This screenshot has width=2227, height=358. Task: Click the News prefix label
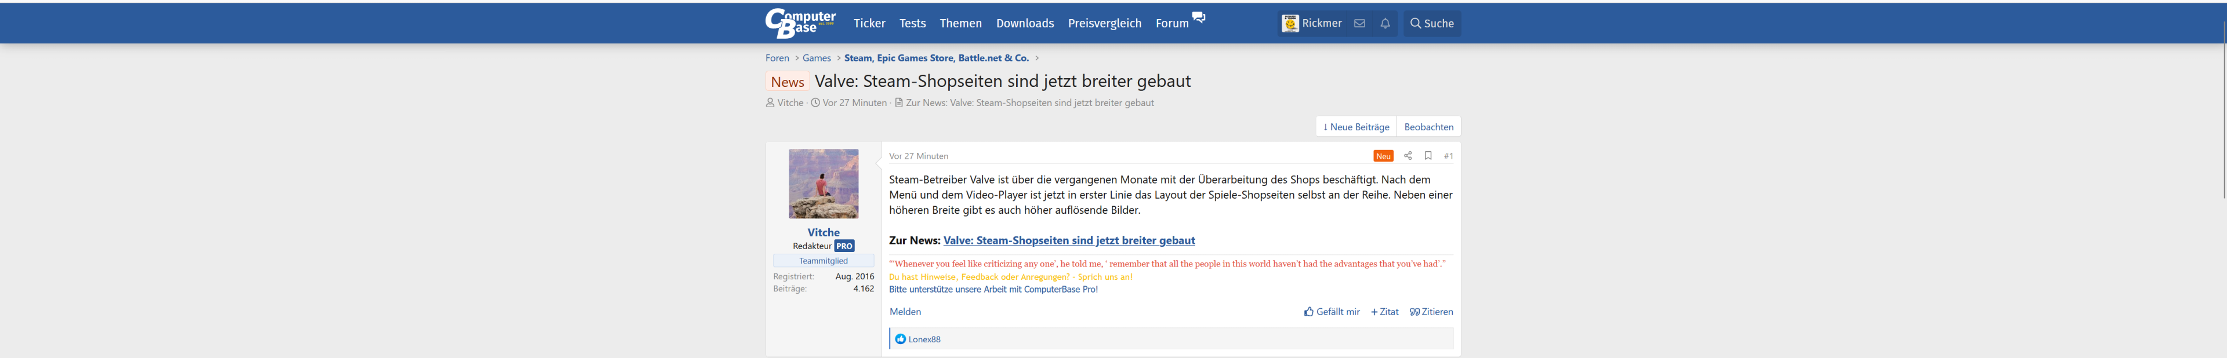pyautogui.click(x=787, y=82)
